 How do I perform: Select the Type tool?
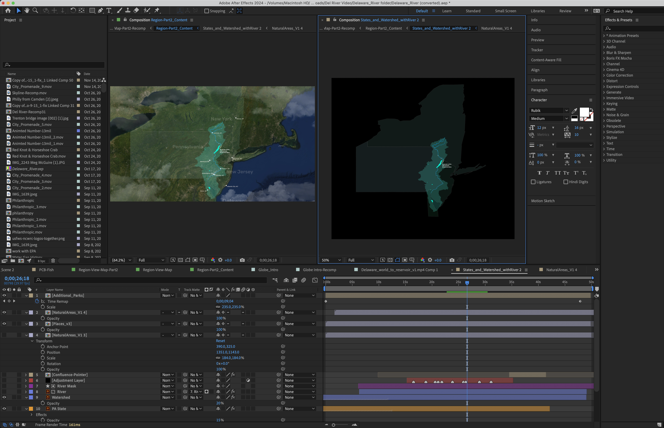coord(109,11)
